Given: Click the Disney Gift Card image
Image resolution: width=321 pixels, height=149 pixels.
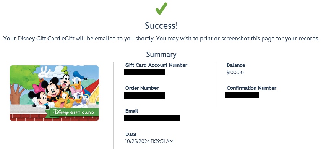Looking at the screenshot, I should point(54,93).
